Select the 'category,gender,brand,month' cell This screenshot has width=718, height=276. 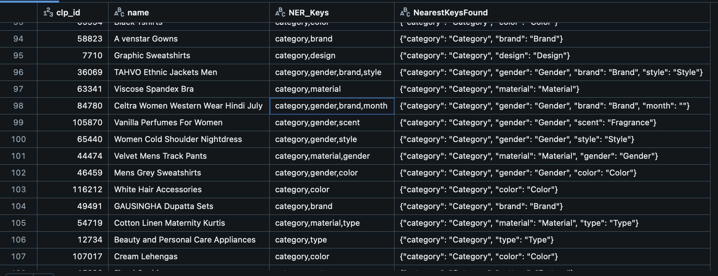[331, 106]
